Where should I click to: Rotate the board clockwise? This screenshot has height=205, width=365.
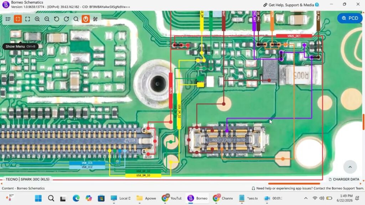pos(66,19)
